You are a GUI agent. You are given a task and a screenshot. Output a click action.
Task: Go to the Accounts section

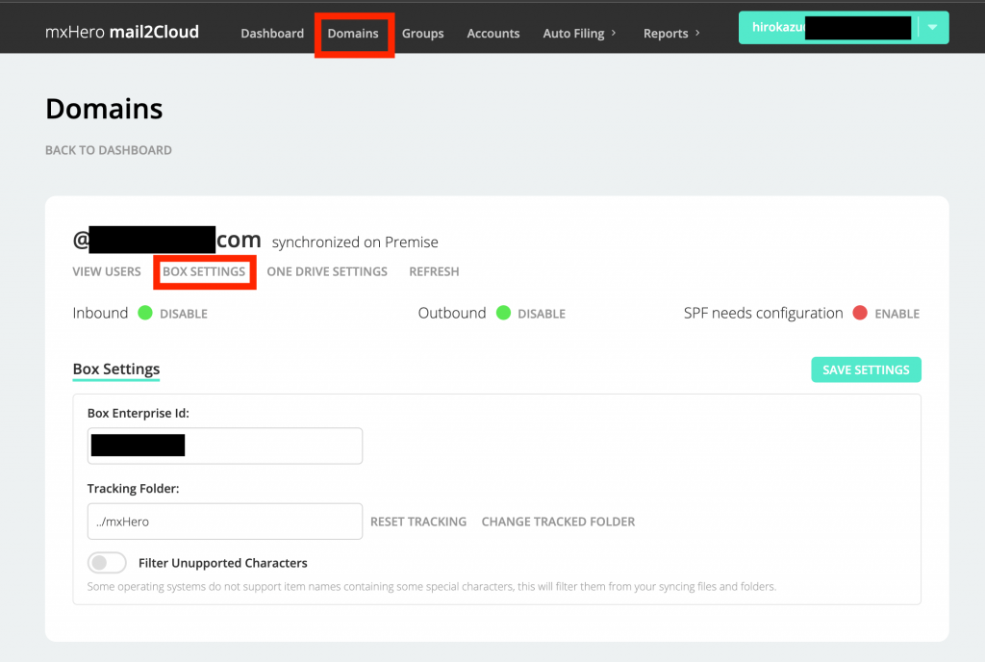pos(493,34)
